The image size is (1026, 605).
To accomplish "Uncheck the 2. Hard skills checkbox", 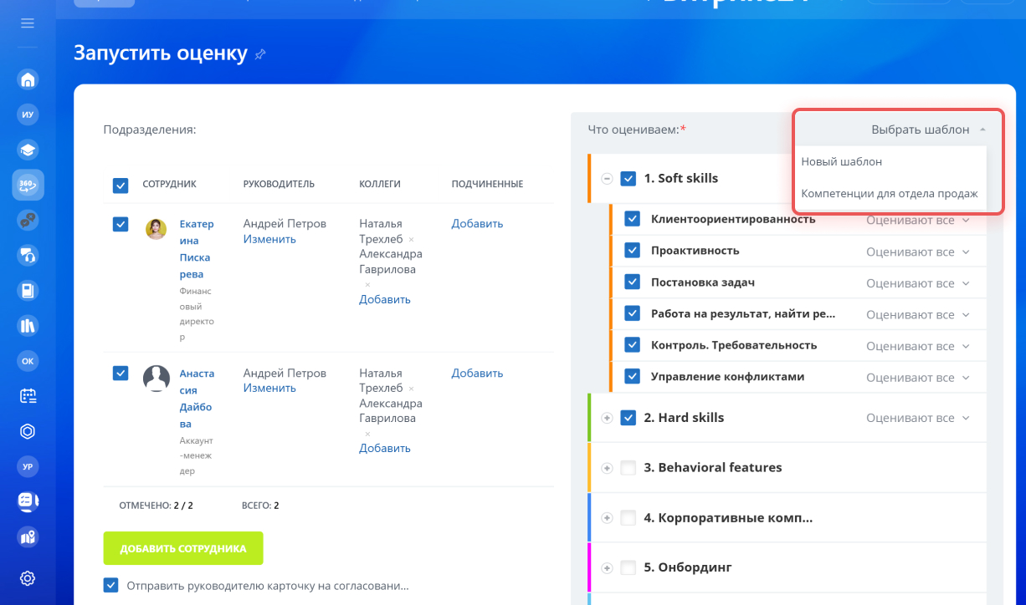I will (x=628, y=418).
